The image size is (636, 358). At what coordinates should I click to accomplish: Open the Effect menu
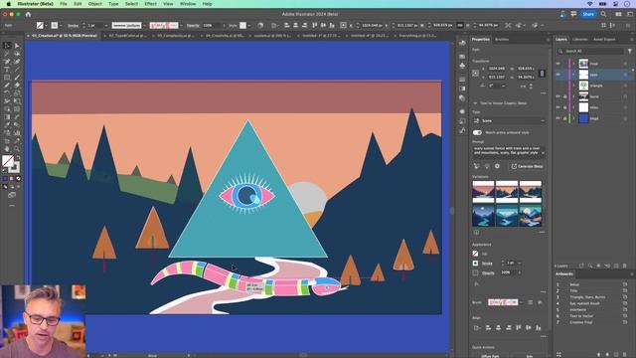pos(150,4)
